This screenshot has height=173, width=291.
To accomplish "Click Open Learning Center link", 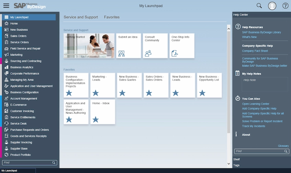I will point(256,104).
